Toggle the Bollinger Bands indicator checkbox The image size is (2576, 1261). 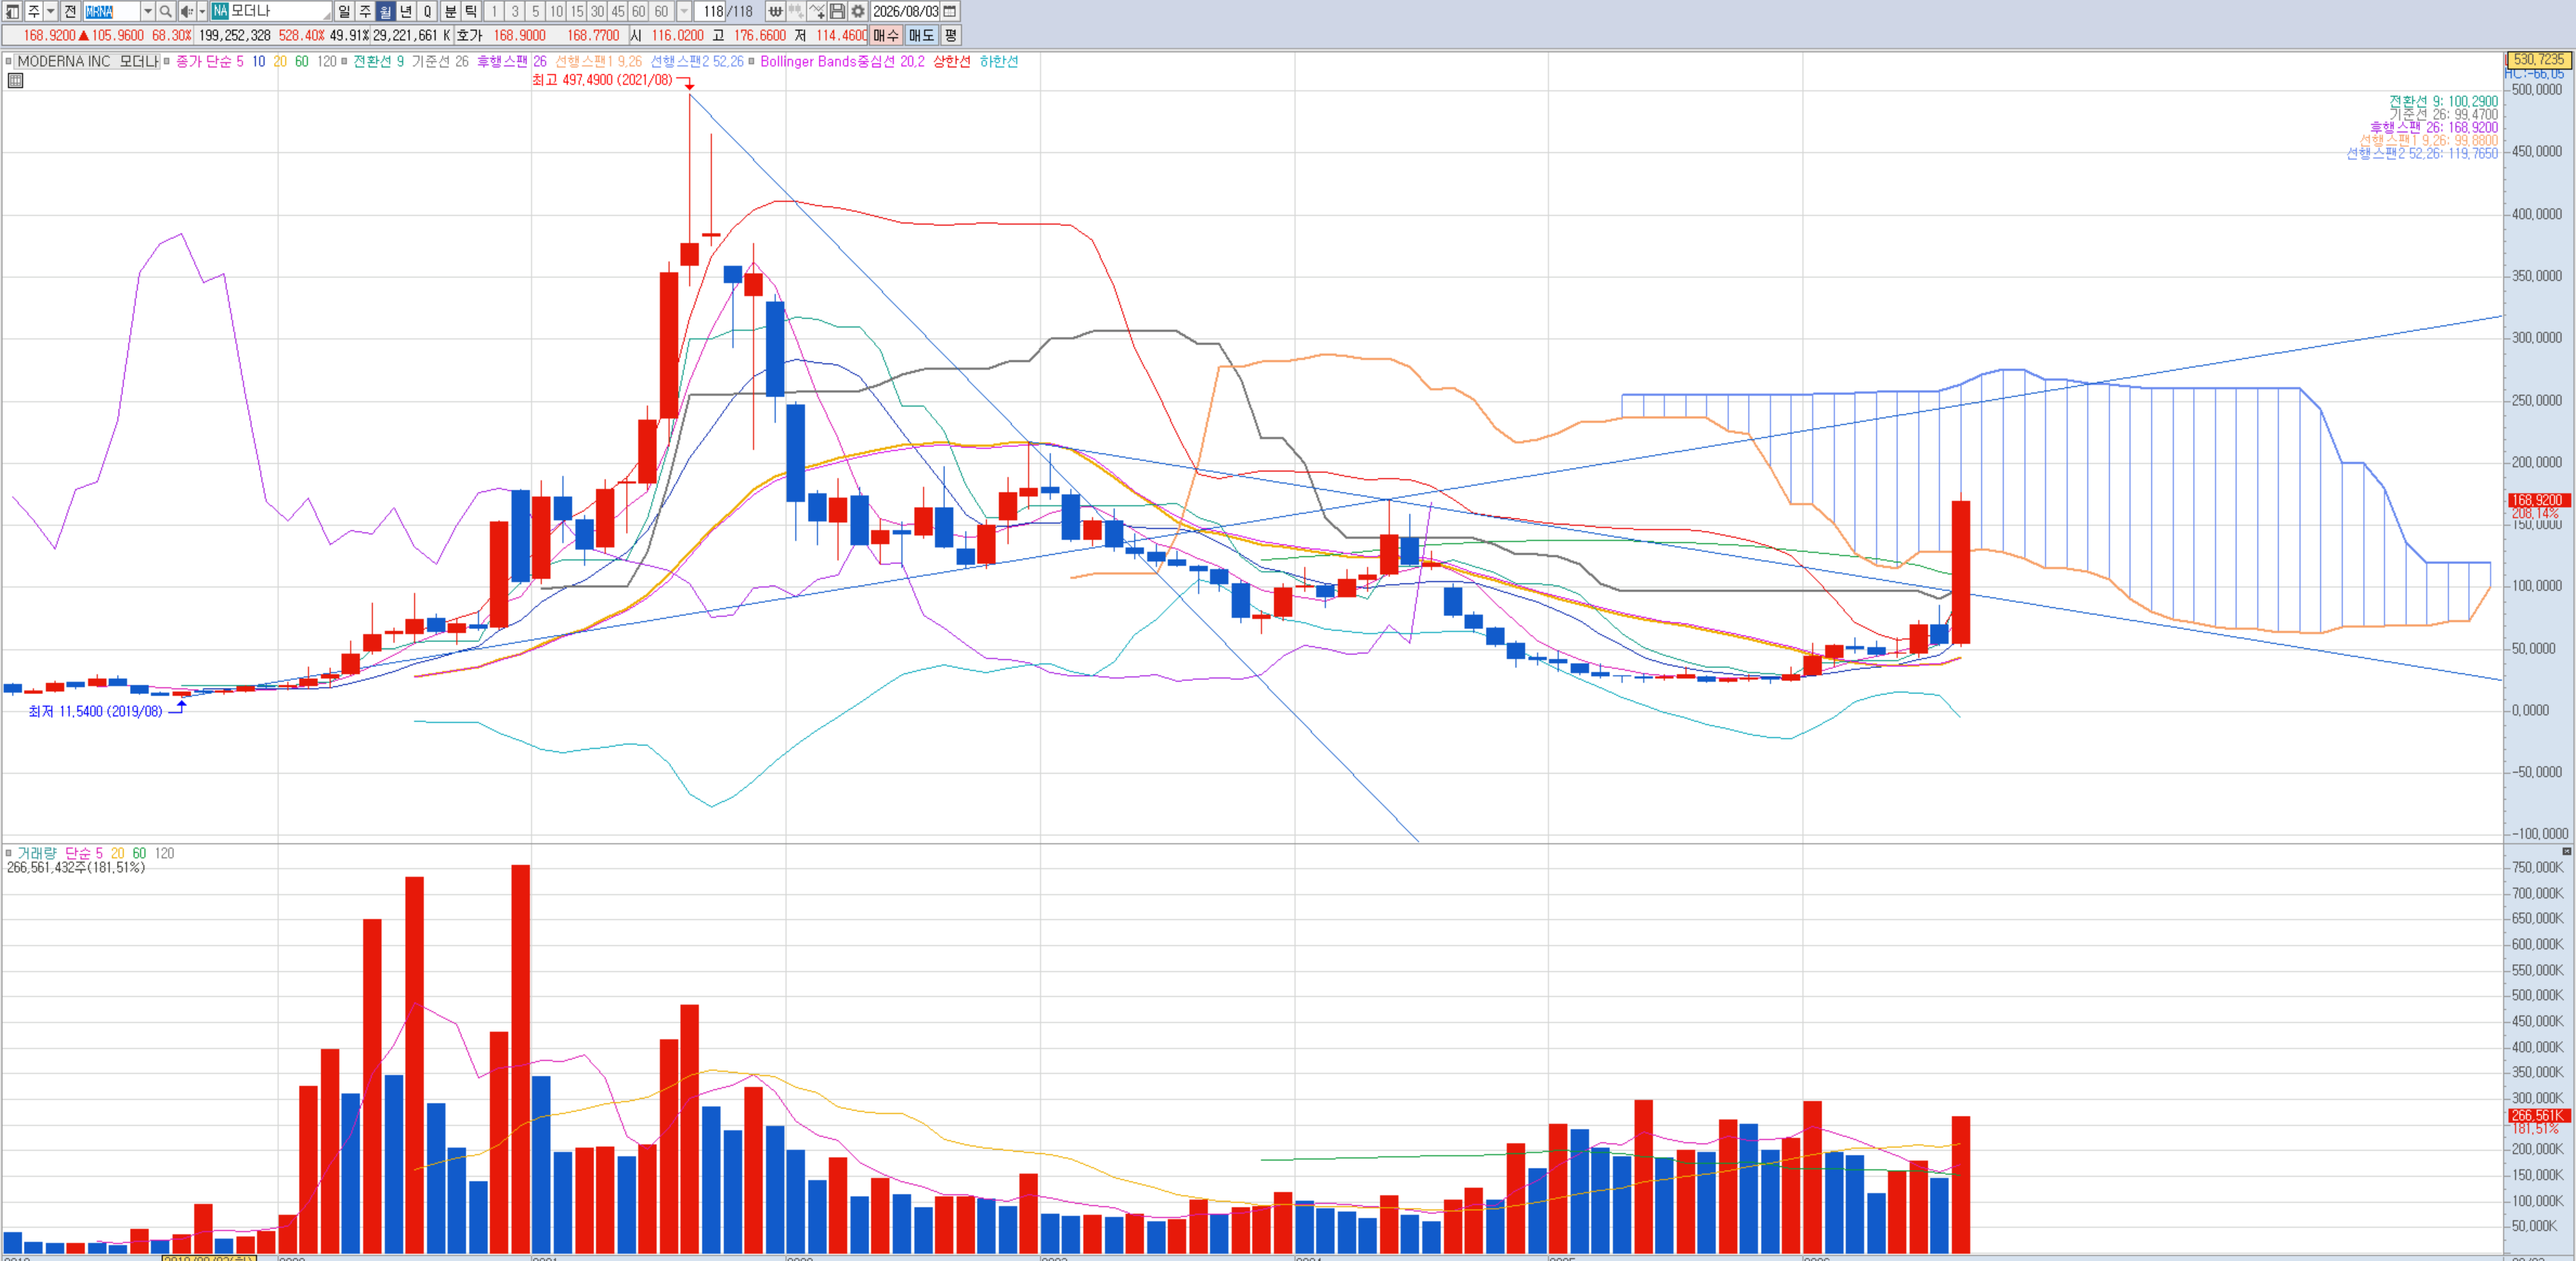751,61
